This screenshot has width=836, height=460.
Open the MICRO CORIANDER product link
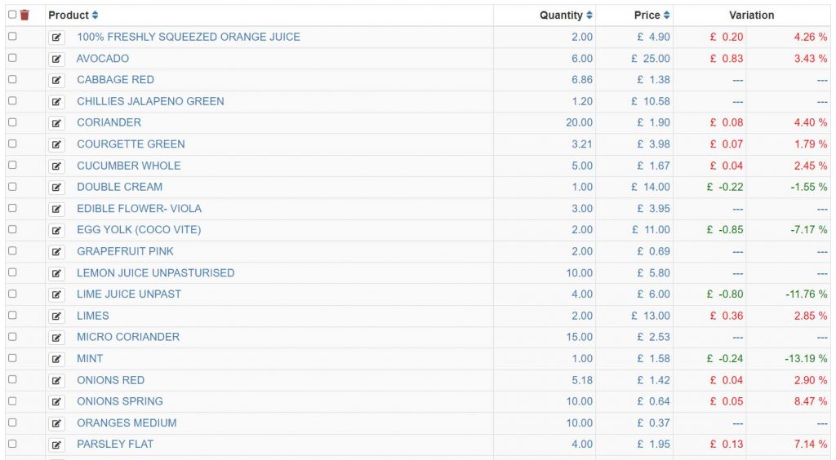click(x=128, y=337)
